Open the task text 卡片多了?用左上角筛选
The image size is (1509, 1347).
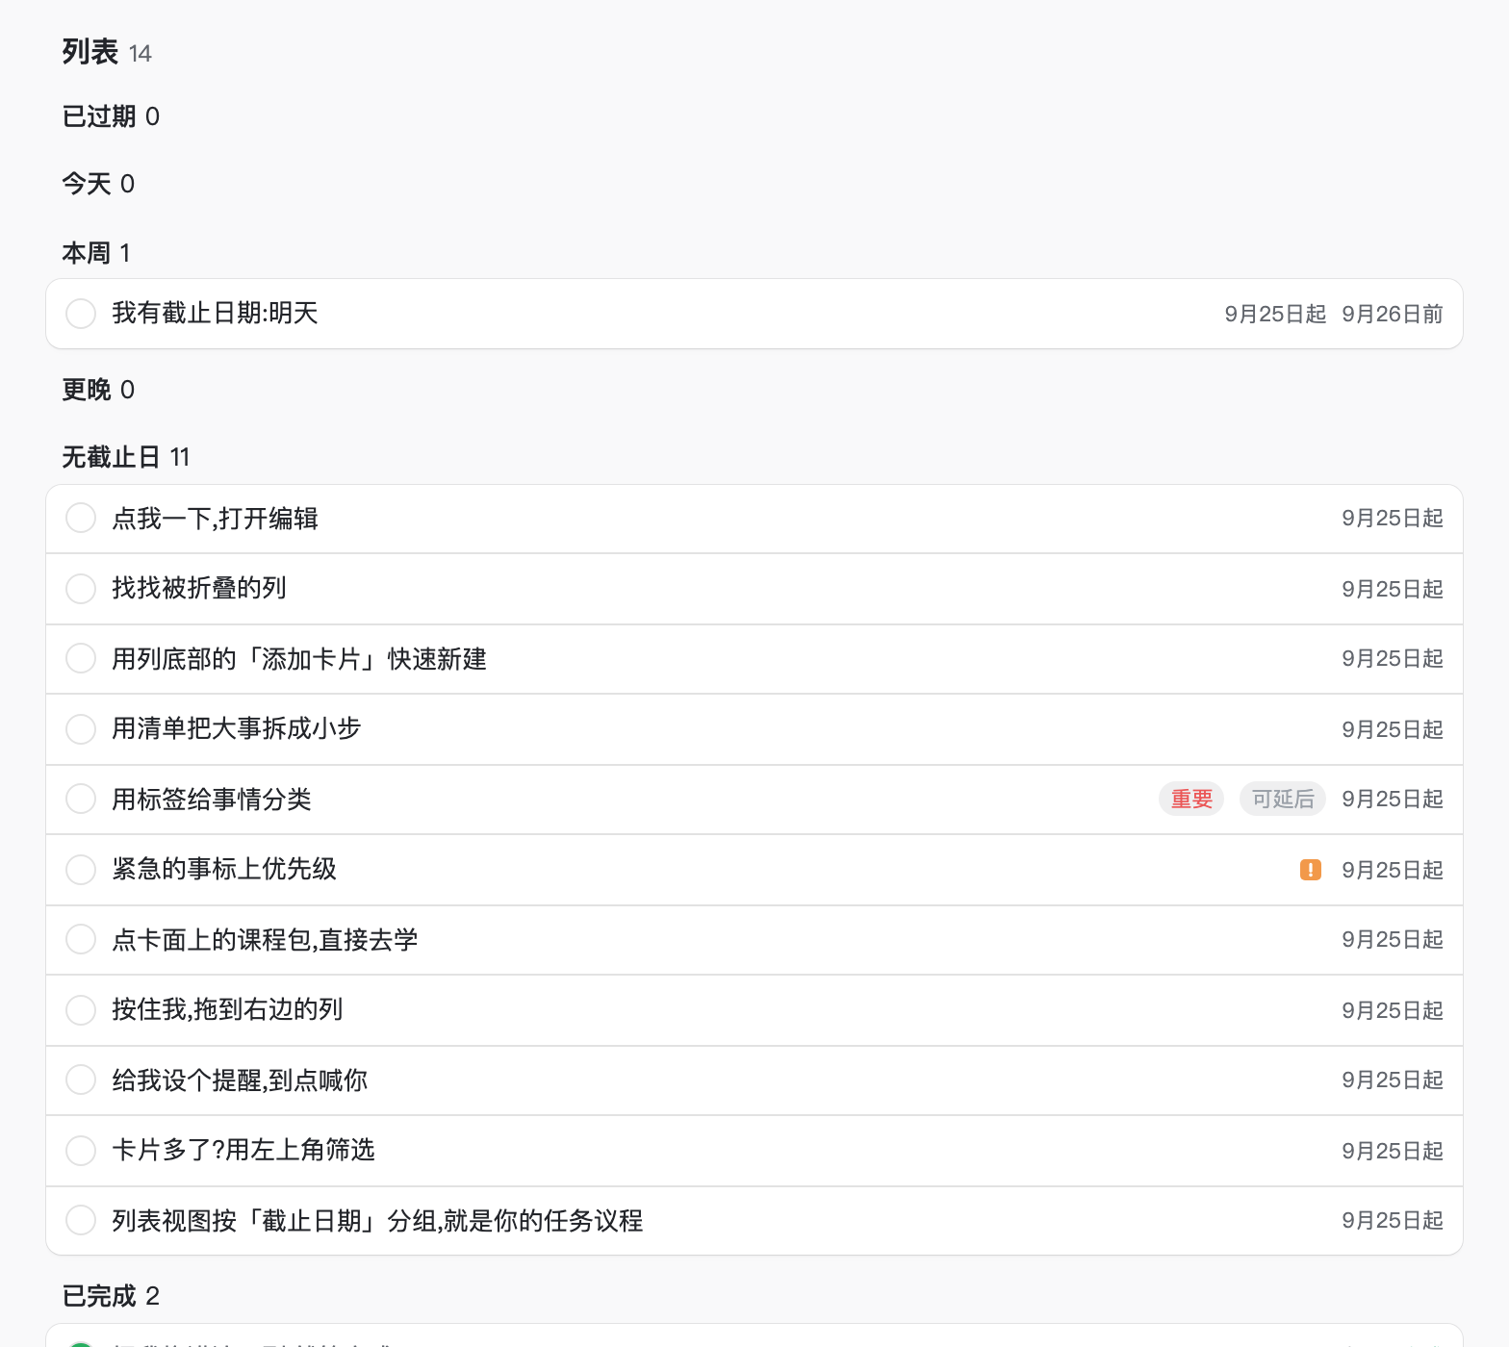point(243,1150)
